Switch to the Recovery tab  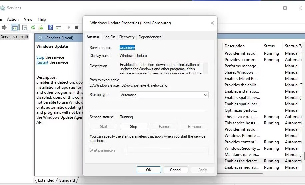click(127, 37)
